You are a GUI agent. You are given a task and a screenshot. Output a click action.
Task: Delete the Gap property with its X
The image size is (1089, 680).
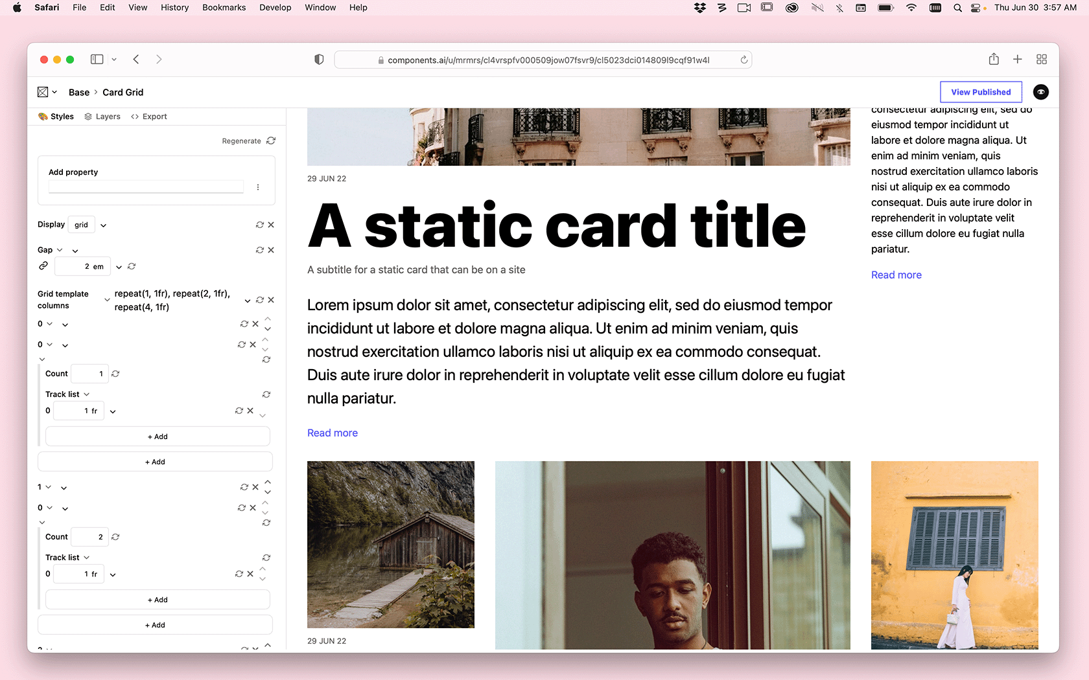point(271,250)
